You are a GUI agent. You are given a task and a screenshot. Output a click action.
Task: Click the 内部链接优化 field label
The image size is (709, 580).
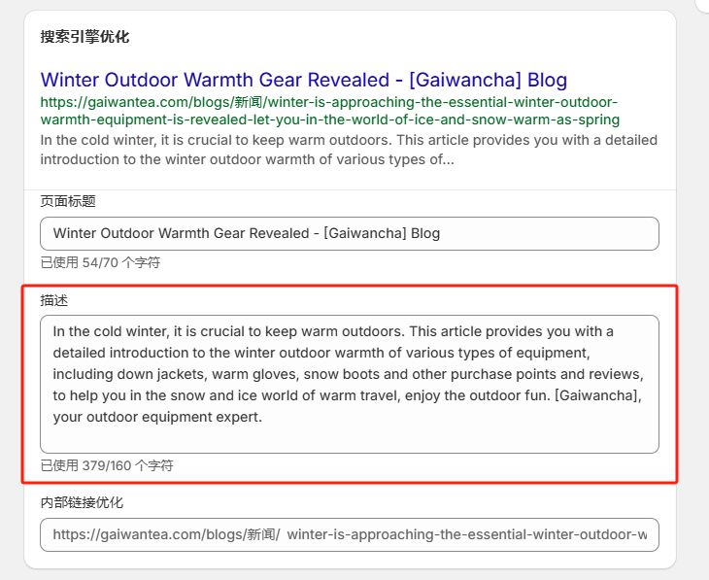tap(82, 502)
